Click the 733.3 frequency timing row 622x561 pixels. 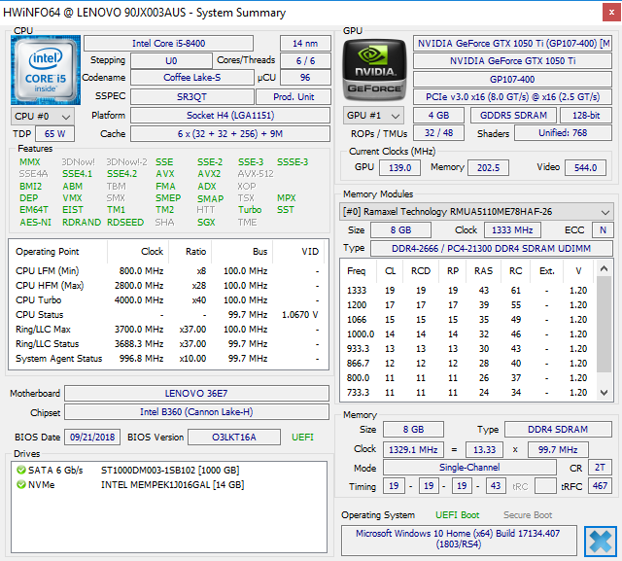(x=467, y=393)
